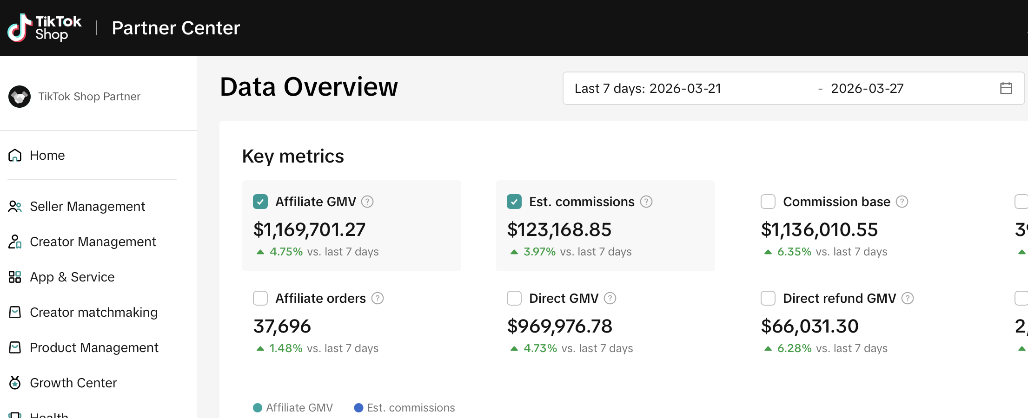The image size is (1028, 418).
Task: Show help tooltip for Affiliate GMV
Action: tap(367, 202)
